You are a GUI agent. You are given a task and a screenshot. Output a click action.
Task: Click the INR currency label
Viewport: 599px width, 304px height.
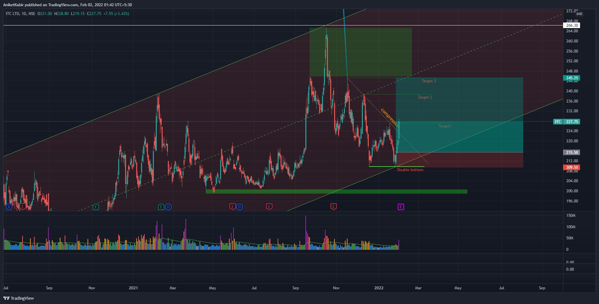[579, 14]
